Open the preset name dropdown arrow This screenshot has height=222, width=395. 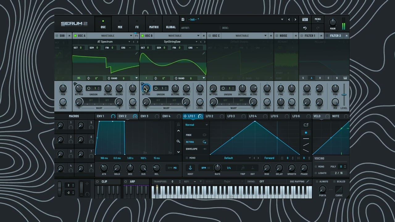click(x=282, y=19)
